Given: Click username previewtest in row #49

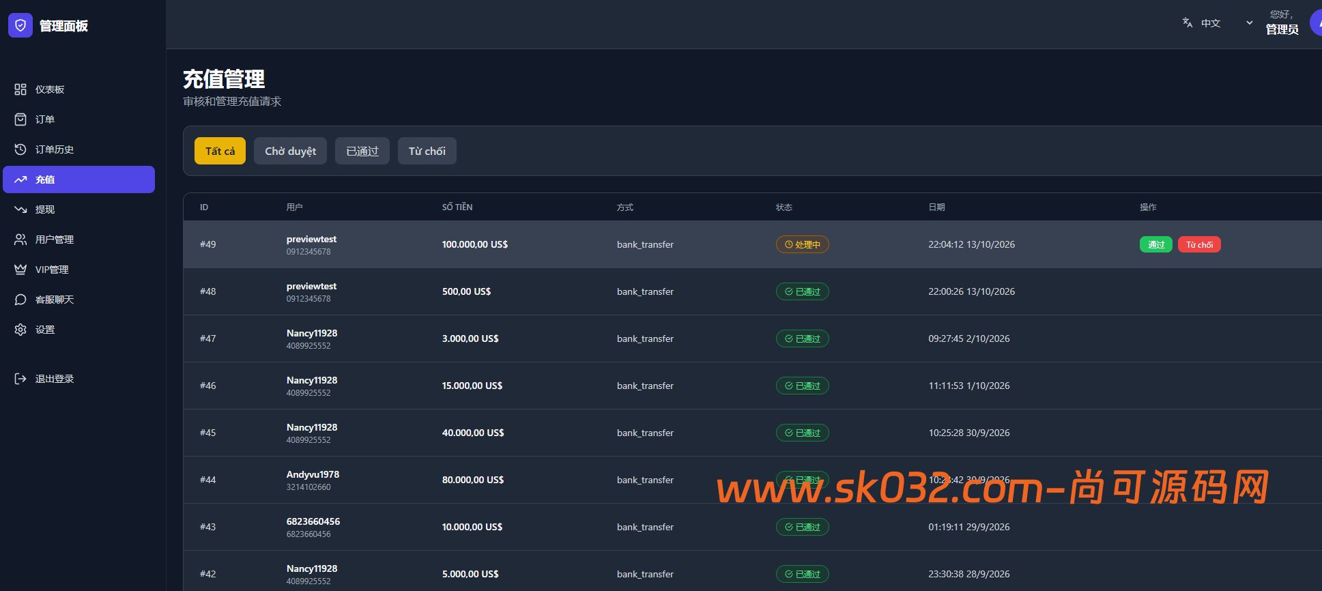Looking at the screenshot, I should [311, 239].
